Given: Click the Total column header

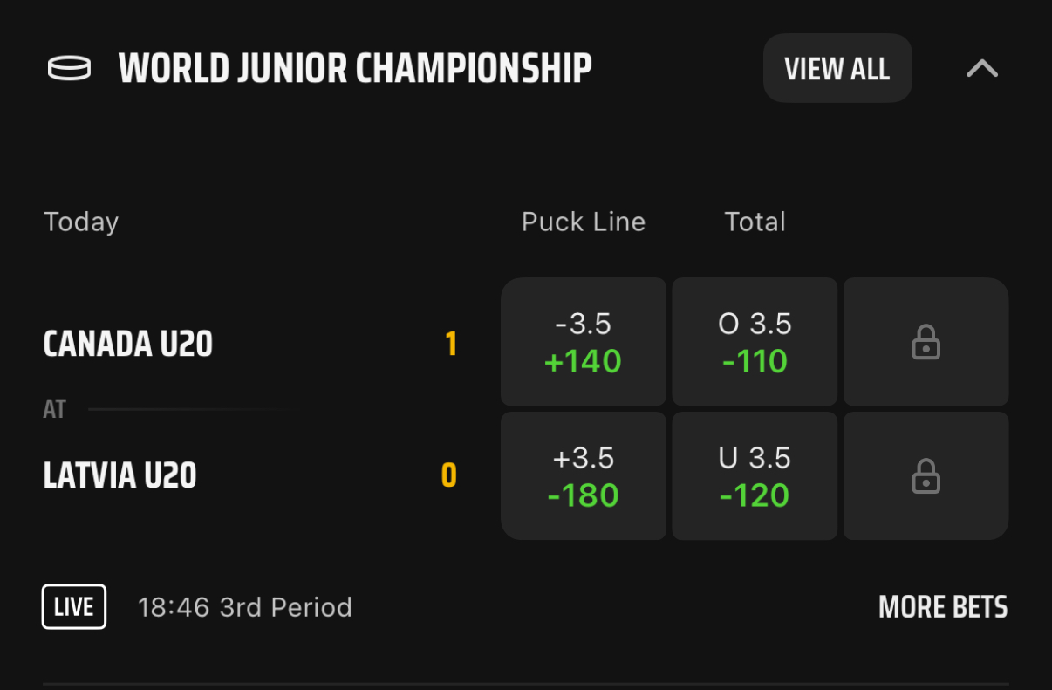Looking at the screenshot, I should click(755, 222).
